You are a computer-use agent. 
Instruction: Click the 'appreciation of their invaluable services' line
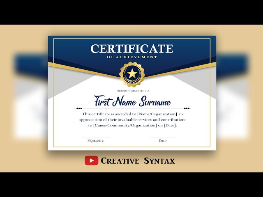pyautogui.click(x=132, y=120)
